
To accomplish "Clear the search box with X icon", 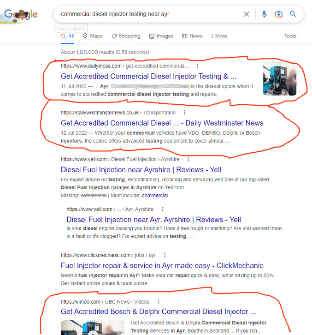I will [x=247, y=14].
